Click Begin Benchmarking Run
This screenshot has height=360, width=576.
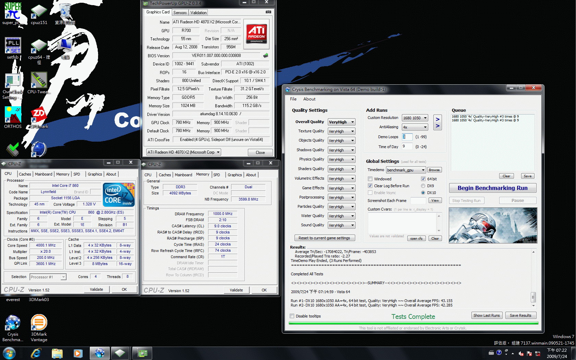[493, 188]
